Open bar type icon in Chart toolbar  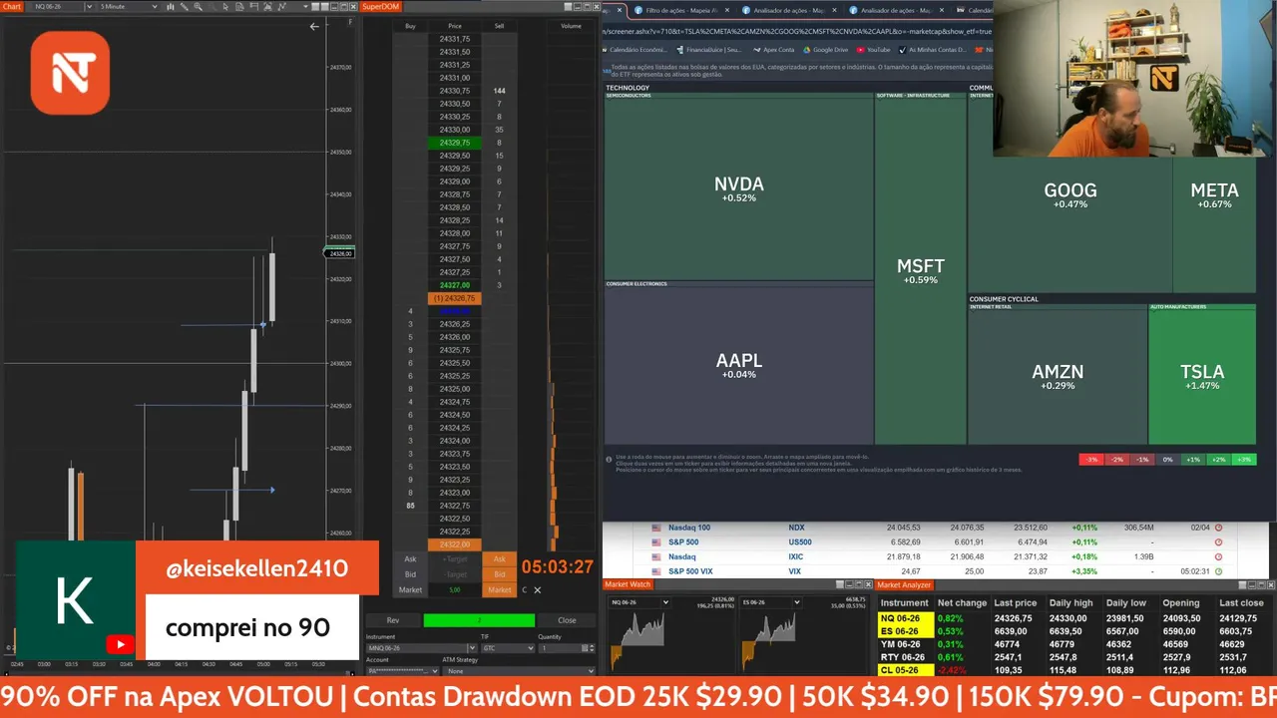170,7
